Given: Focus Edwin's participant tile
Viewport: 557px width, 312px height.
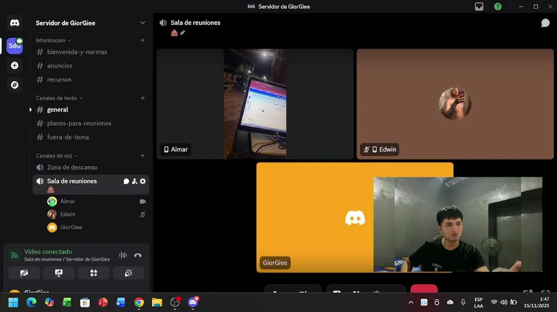Looking at the screenshot, I should [x=455, y=104].
